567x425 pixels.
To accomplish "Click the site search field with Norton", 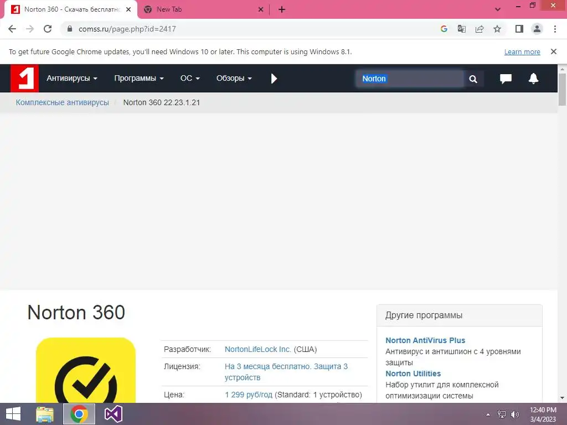I will coord(410,79).
